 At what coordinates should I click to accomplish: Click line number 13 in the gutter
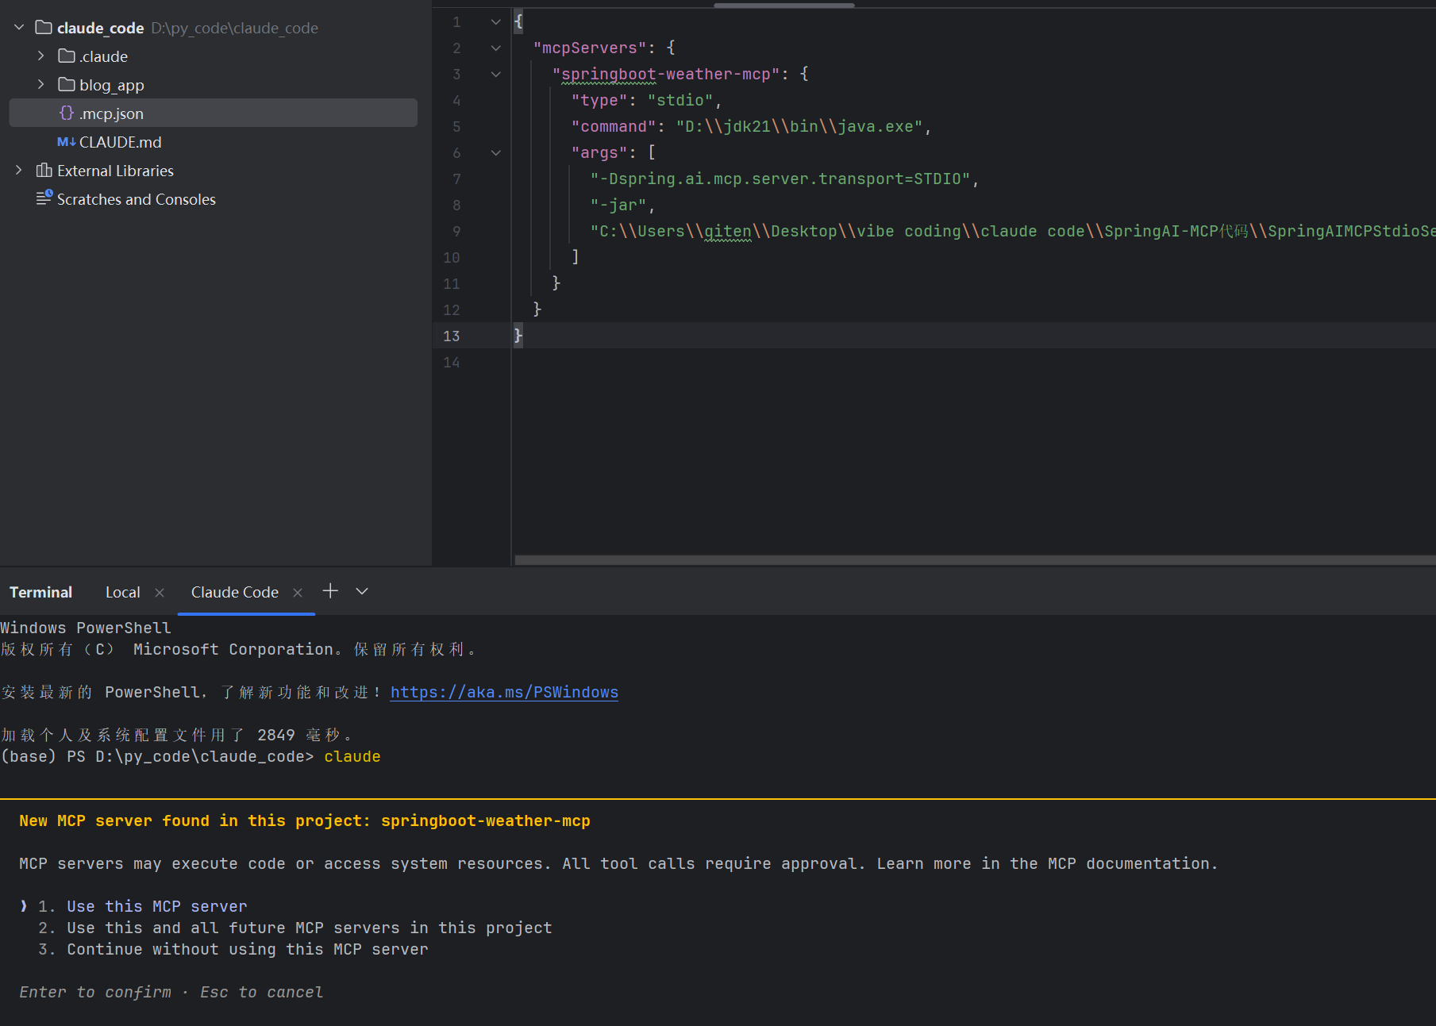point(452,336)
